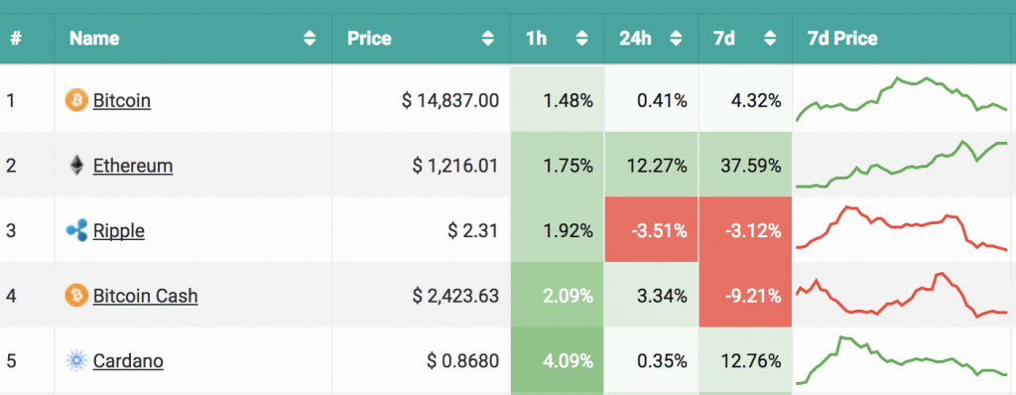Open the Cardano link

(x=128, y=360)
